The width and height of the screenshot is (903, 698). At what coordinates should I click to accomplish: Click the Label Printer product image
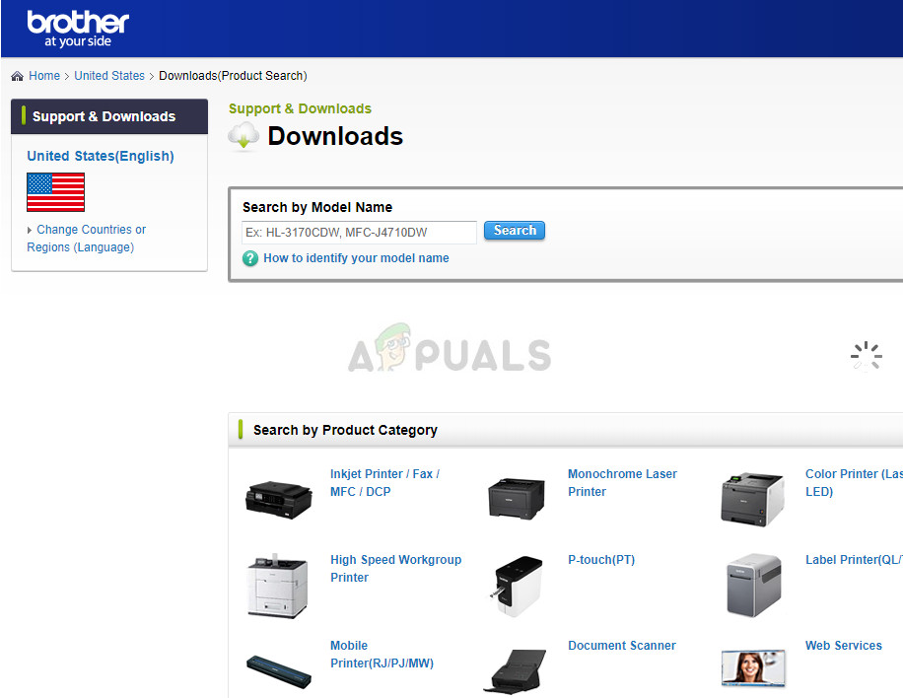(754, 586)
